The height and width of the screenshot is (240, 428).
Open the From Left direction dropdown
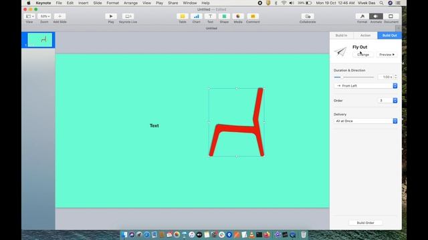[366, 86]
